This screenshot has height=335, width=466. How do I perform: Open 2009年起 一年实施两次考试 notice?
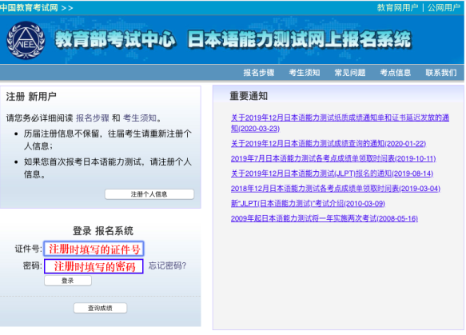click(x=325, y=218)
